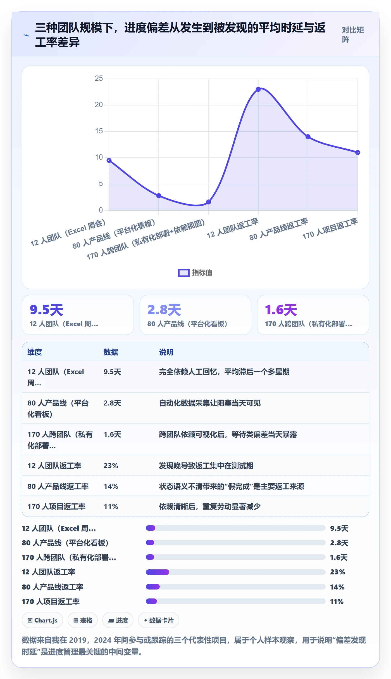Select the 12 人团队 Excel 周会 chart data point

click(x=109, y=160)
